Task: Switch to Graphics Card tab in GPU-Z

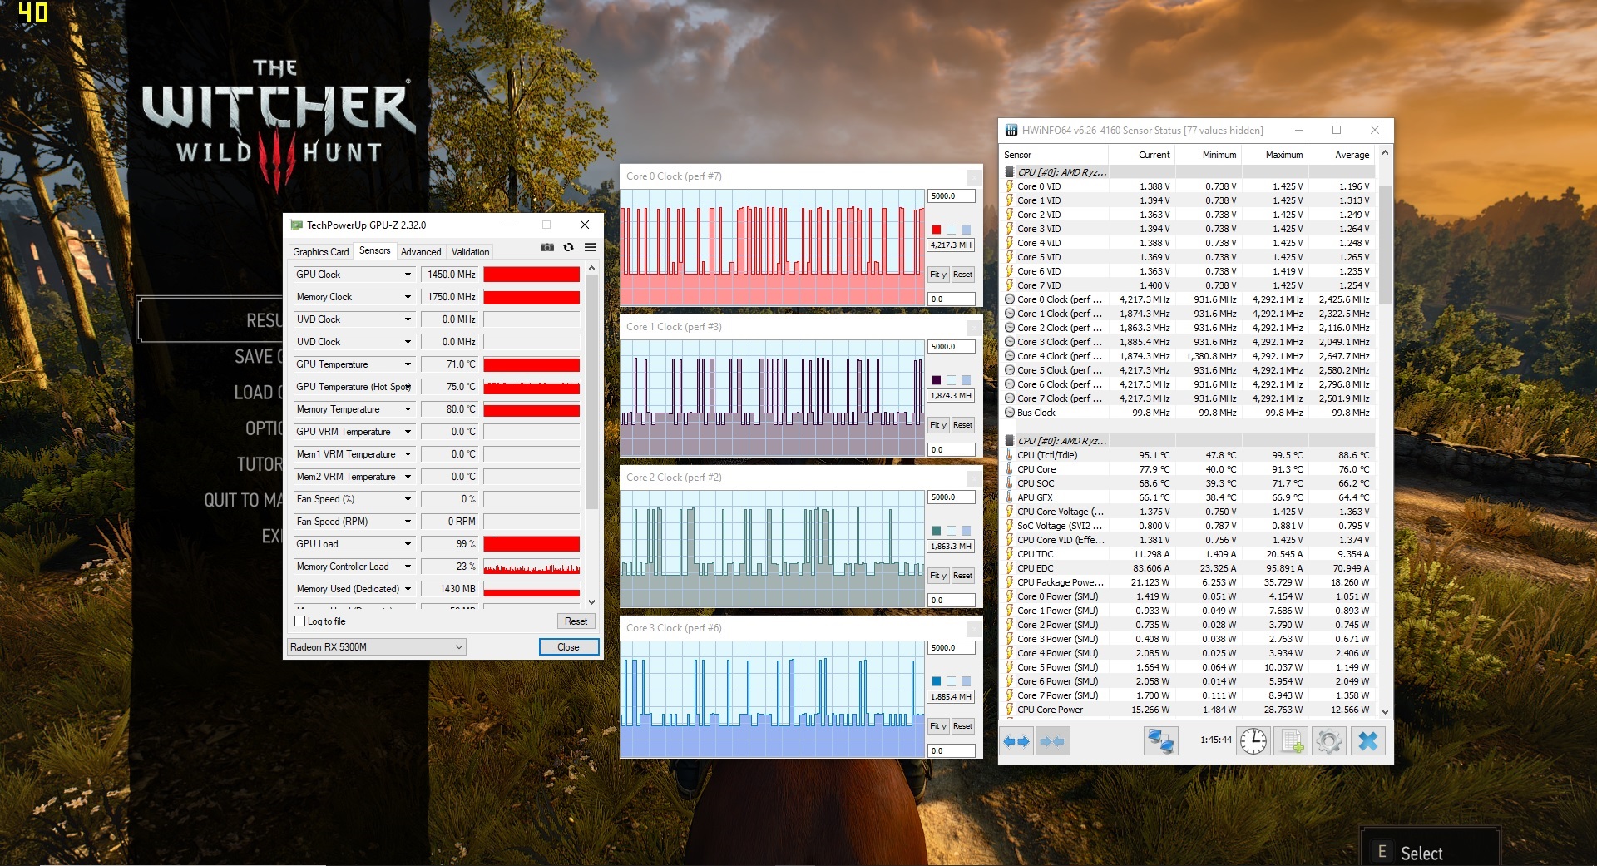Action: pos(321,252)
